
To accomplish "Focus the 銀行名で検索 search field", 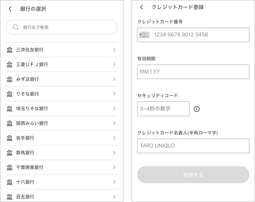I will coord(62,27).
